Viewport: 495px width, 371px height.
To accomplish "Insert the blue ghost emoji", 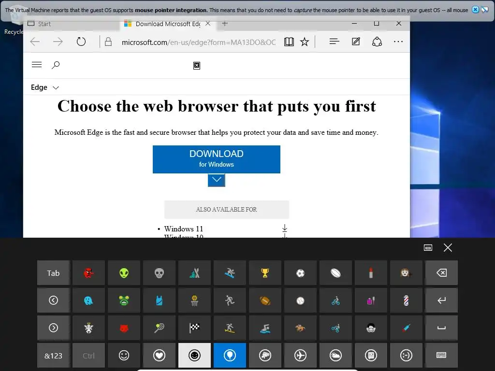I will click(89, 300).
